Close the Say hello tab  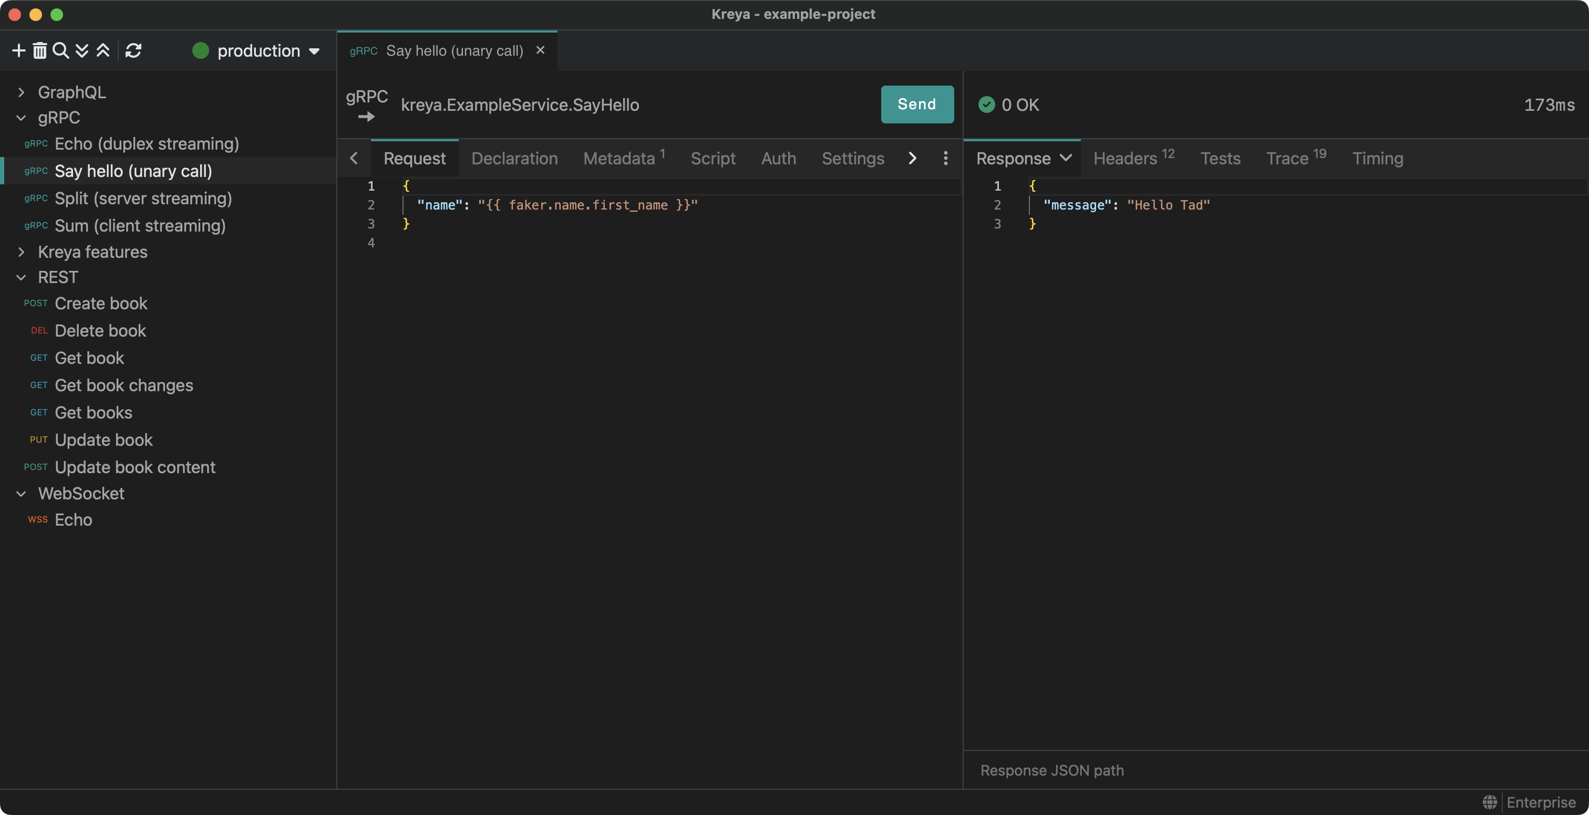540,50
